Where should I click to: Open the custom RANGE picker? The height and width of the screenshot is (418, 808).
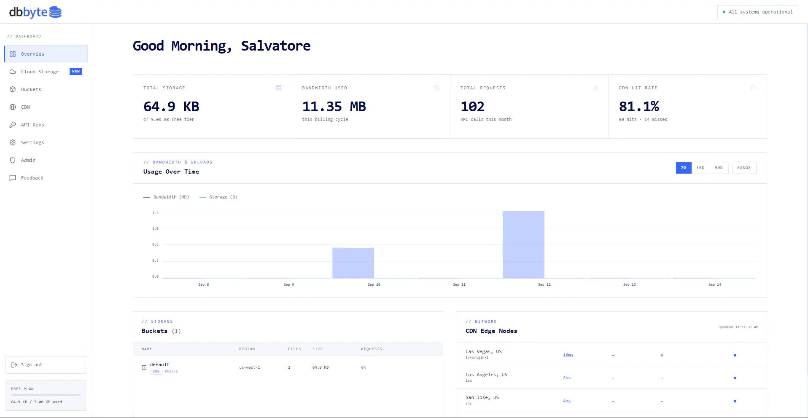point(744,168)
